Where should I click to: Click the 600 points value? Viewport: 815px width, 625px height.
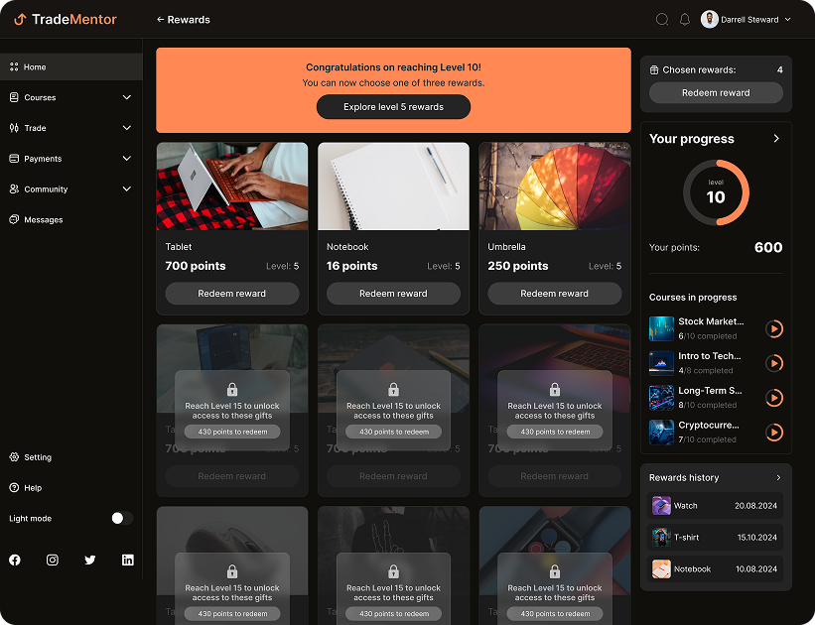click(x=768, y=247)
